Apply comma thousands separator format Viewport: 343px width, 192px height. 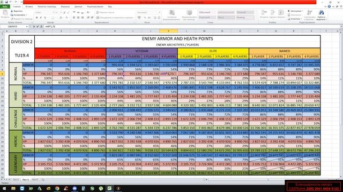[x=149, y=18]
